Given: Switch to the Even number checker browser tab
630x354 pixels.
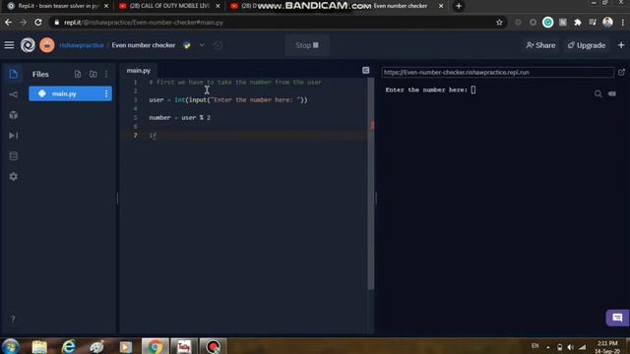Looking at the screenshot, I should [402, 6].
